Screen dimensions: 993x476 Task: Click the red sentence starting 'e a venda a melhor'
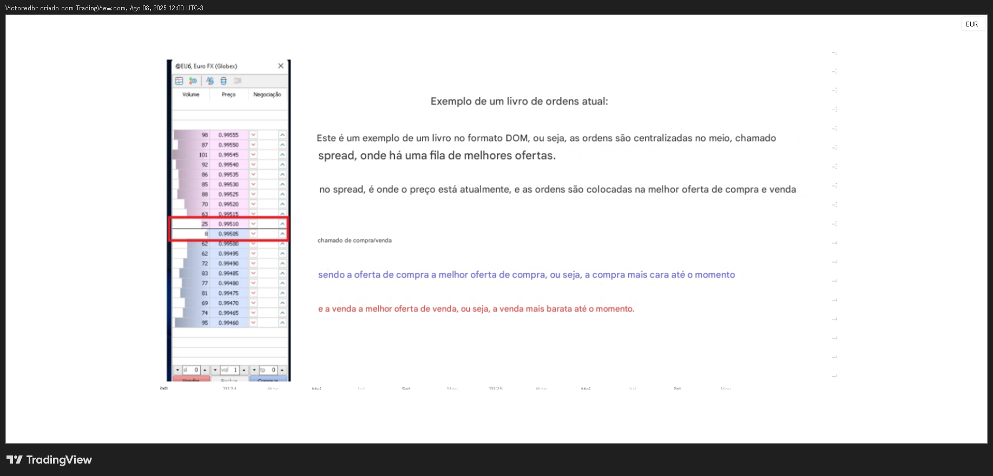click(476, 309)
